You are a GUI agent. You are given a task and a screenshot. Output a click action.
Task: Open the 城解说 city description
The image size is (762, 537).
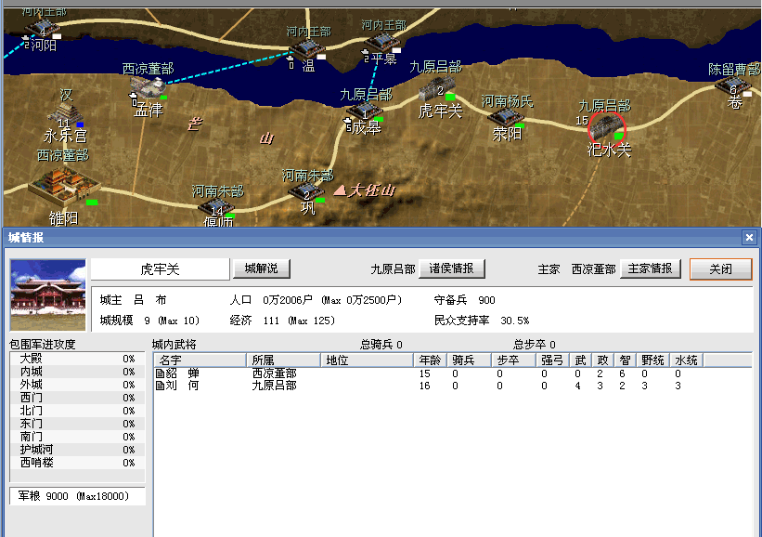coord(261,268)
